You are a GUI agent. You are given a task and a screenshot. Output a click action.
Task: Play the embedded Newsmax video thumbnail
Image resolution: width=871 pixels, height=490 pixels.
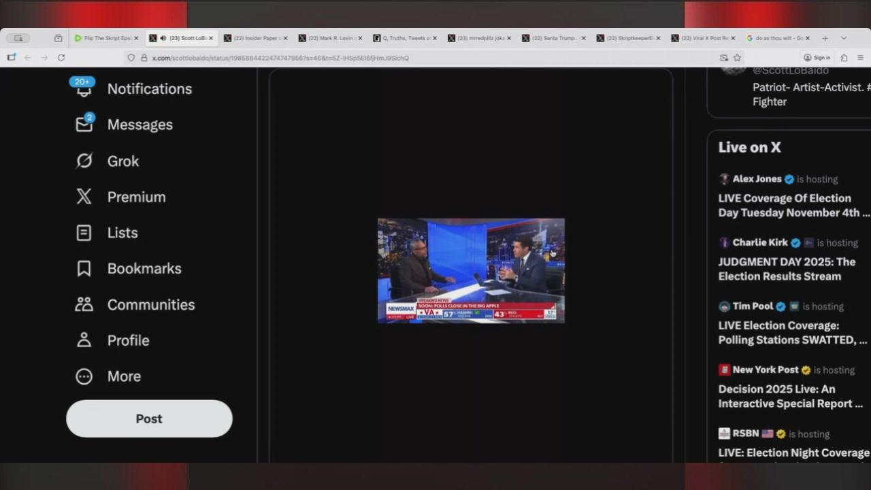tap(470, 270)
